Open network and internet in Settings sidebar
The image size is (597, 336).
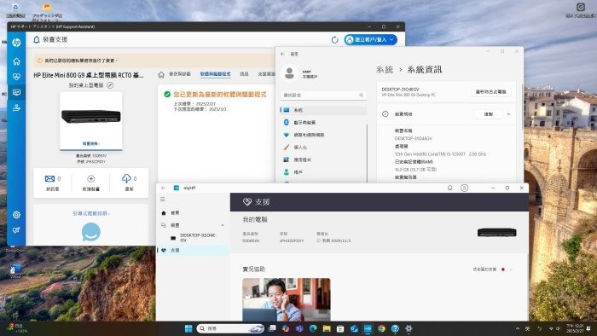coord(323,135)
